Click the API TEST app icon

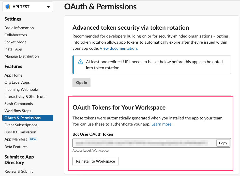(8, 7)
